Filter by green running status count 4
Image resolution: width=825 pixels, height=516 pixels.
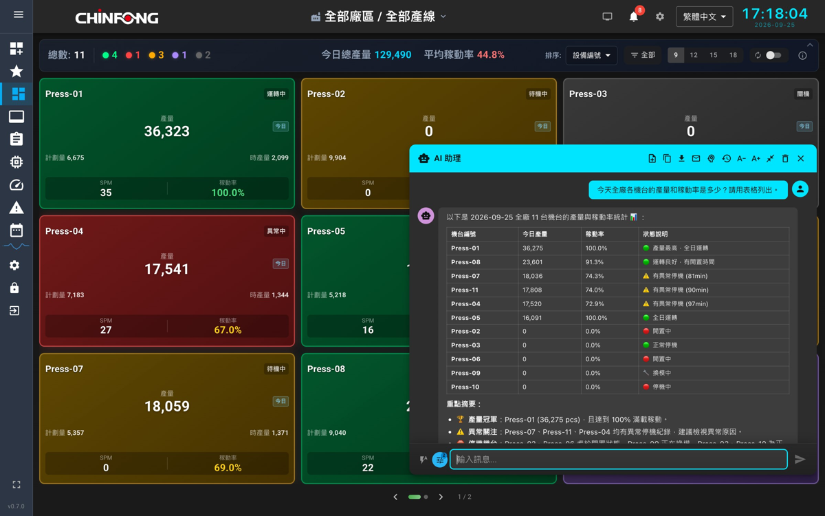point(109,55)
